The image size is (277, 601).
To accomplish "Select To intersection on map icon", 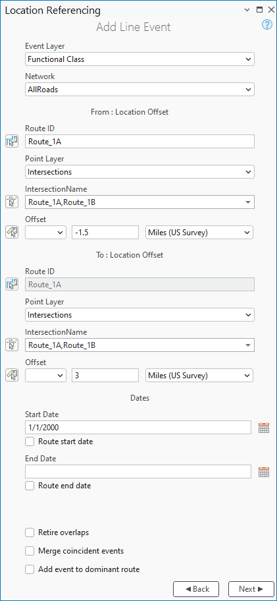I will [12, 345].
